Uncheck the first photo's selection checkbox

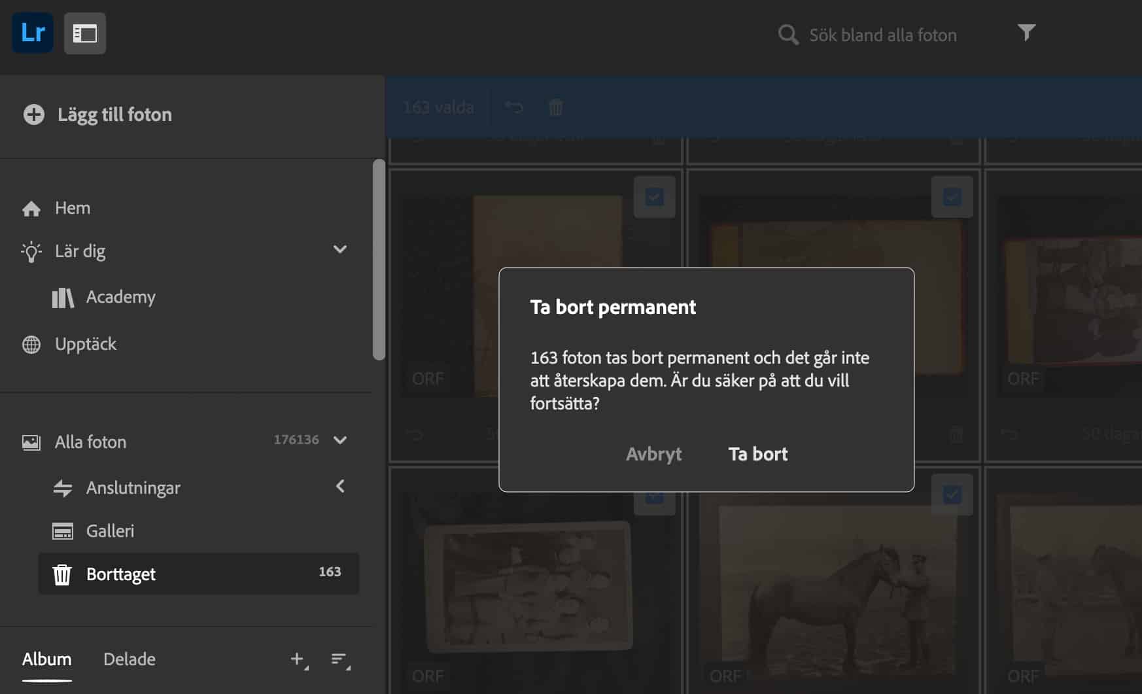pos(654,197)
